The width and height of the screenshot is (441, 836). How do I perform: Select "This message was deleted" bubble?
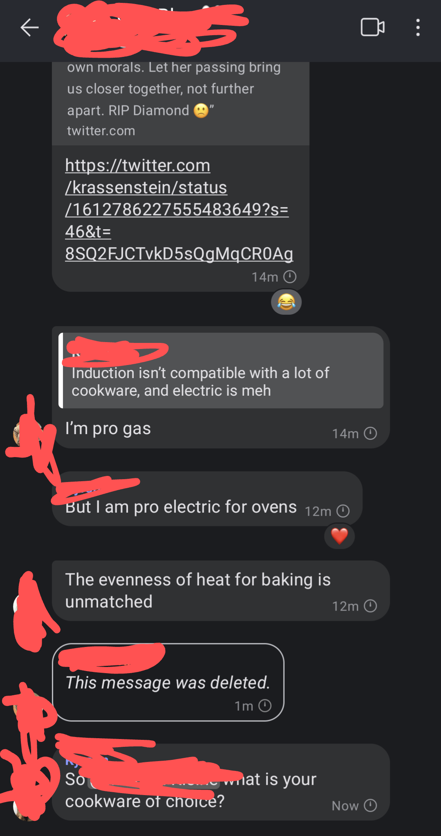coord(168,682)
